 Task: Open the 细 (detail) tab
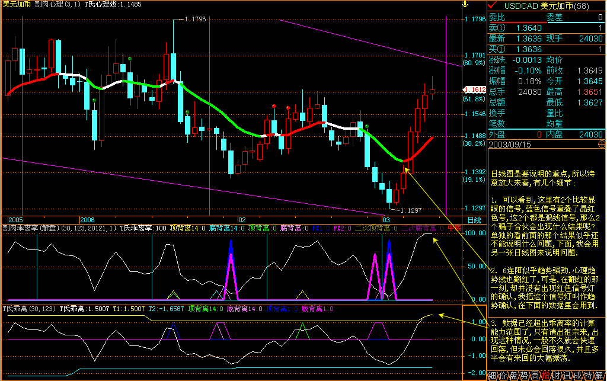[493, 375]
